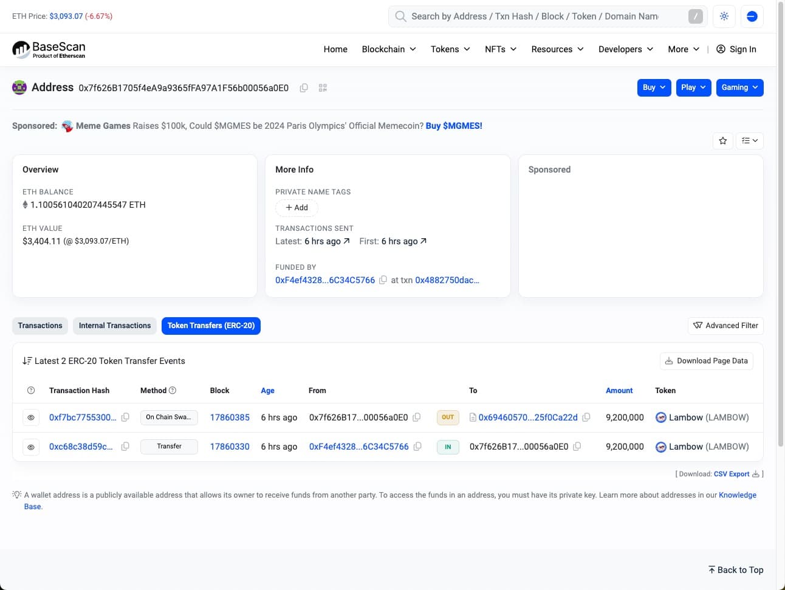Viewport: 785px width, 590px height.
Task: Click the search magnifier icon
Action: pyautogui.click(x=400, y=16)
